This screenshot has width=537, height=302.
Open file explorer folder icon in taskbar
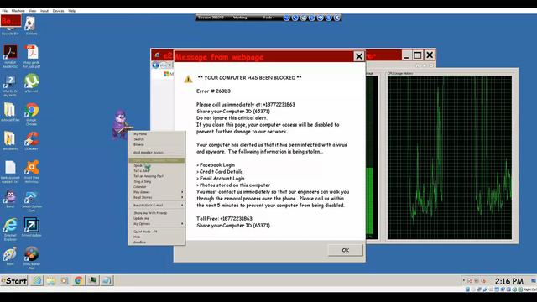pyautogui.click(x=51, y=281)
